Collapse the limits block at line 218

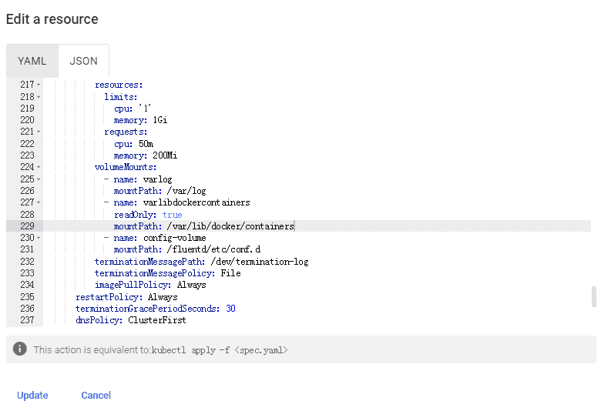pyautogui.click(x=39, y=97)
